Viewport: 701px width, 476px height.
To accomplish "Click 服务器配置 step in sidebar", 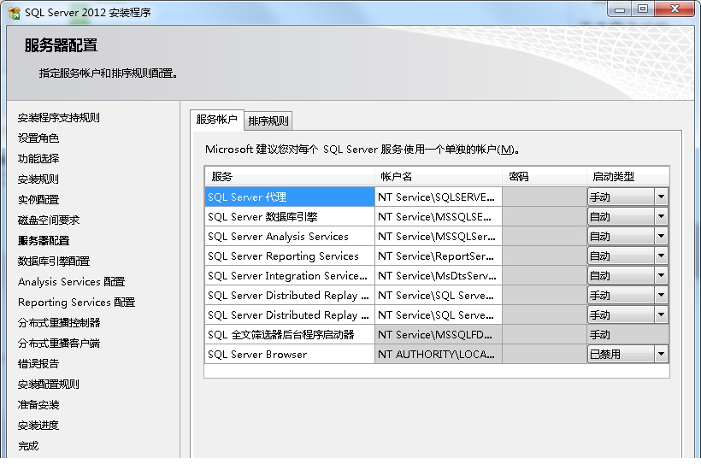I will point(44,240).
